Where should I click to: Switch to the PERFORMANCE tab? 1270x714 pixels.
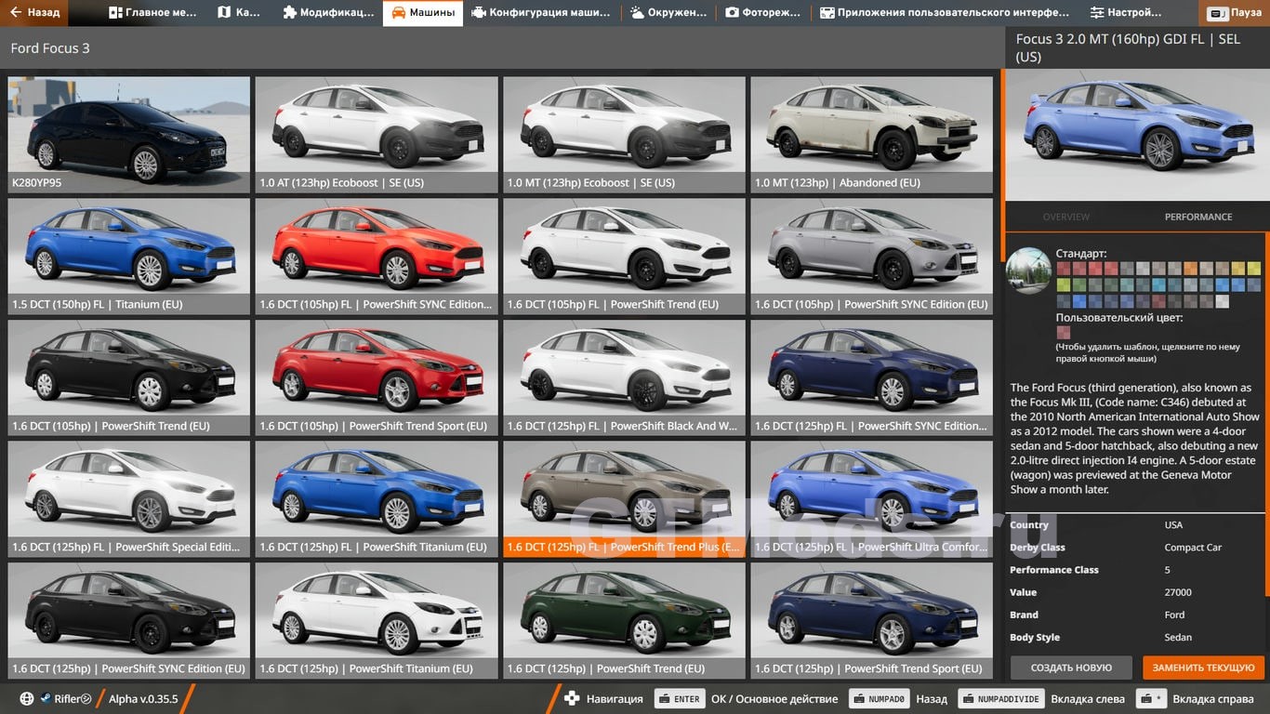point(1198,217)
